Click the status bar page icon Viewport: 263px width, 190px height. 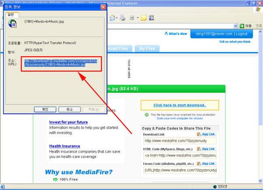(3, 186)
